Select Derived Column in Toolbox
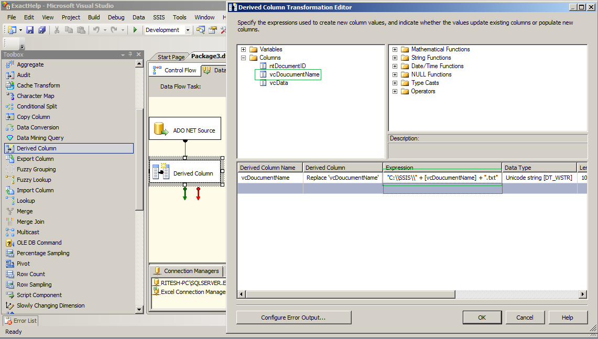This screenshot has height=339, width=598. coord(69,148)
